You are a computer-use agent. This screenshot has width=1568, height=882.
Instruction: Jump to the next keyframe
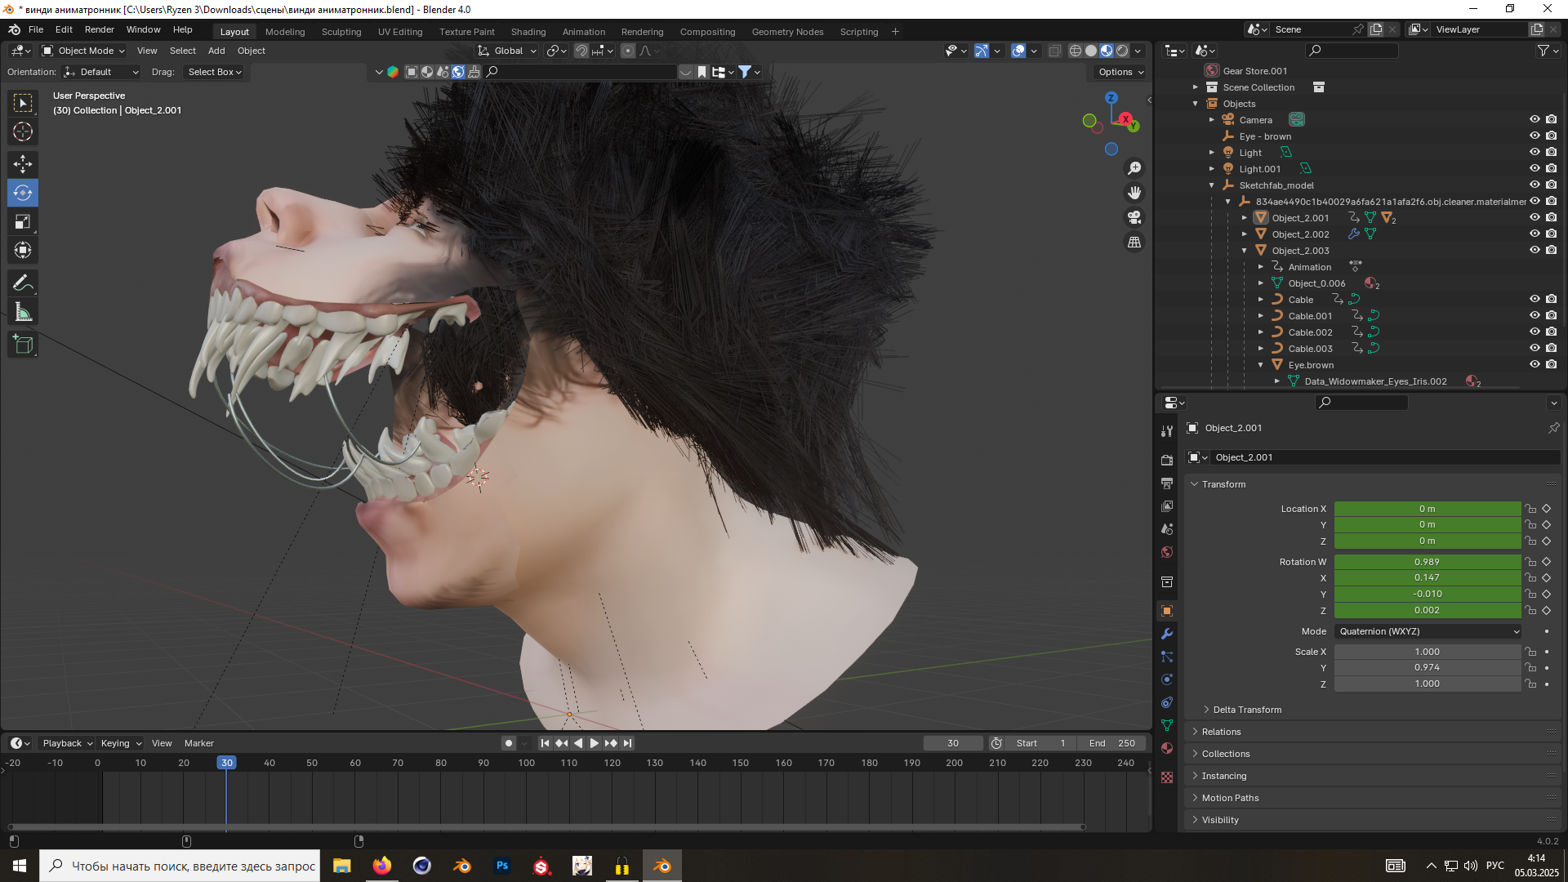coord(611,743)
